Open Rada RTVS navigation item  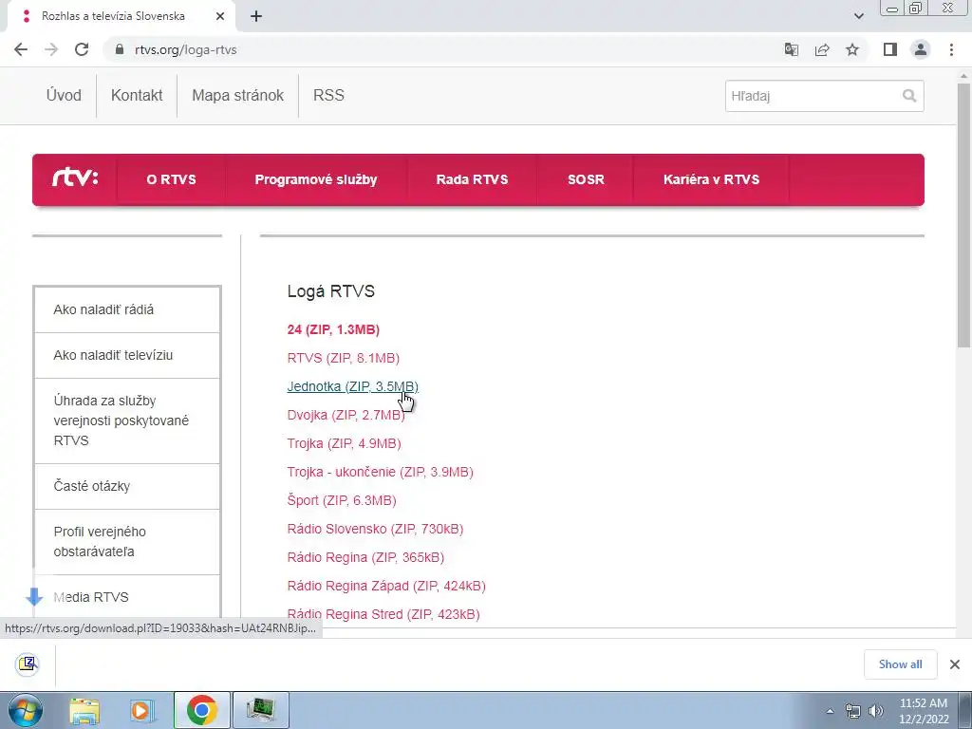(472, 179)
